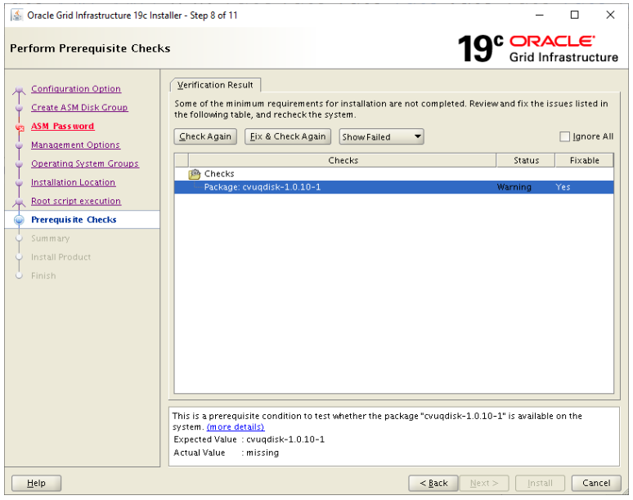
Task: Enable the Ignore All checkbox
Action: point(564,136)
